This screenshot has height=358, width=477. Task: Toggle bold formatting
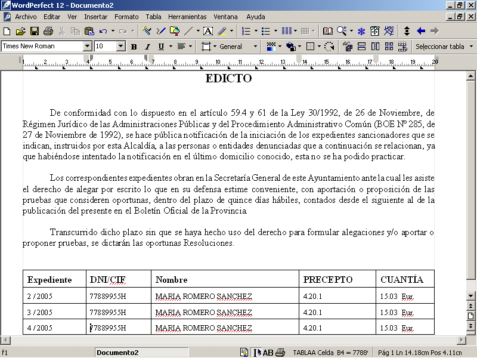134,46
